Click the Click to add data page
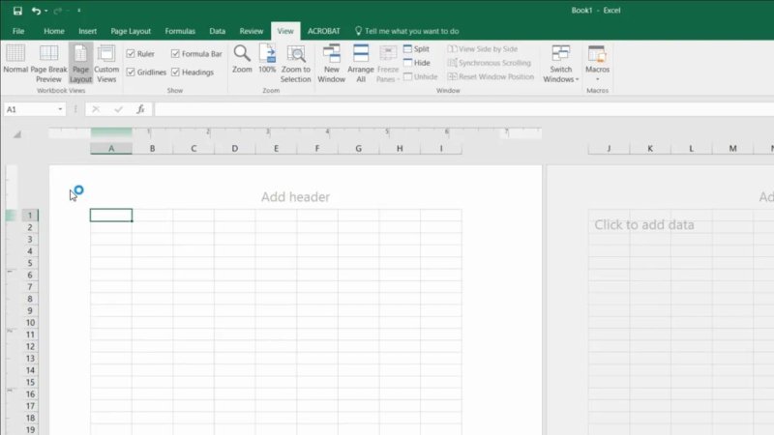774x435 pixels. (643, 225)
